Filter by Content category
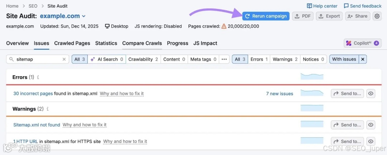The height and width of the screenshot is (155, 387). (174, 59)
